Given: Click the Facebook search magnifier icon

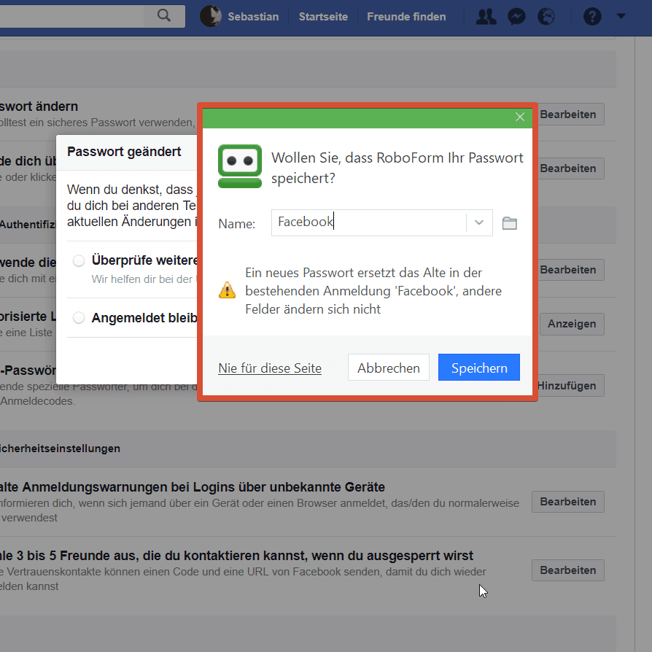Looking at the screenshot, I should point(164,16).
